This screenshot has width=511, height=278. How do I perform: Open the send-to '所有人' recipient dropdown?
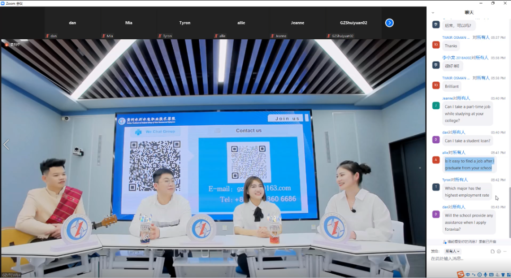[x=452, y=252]
